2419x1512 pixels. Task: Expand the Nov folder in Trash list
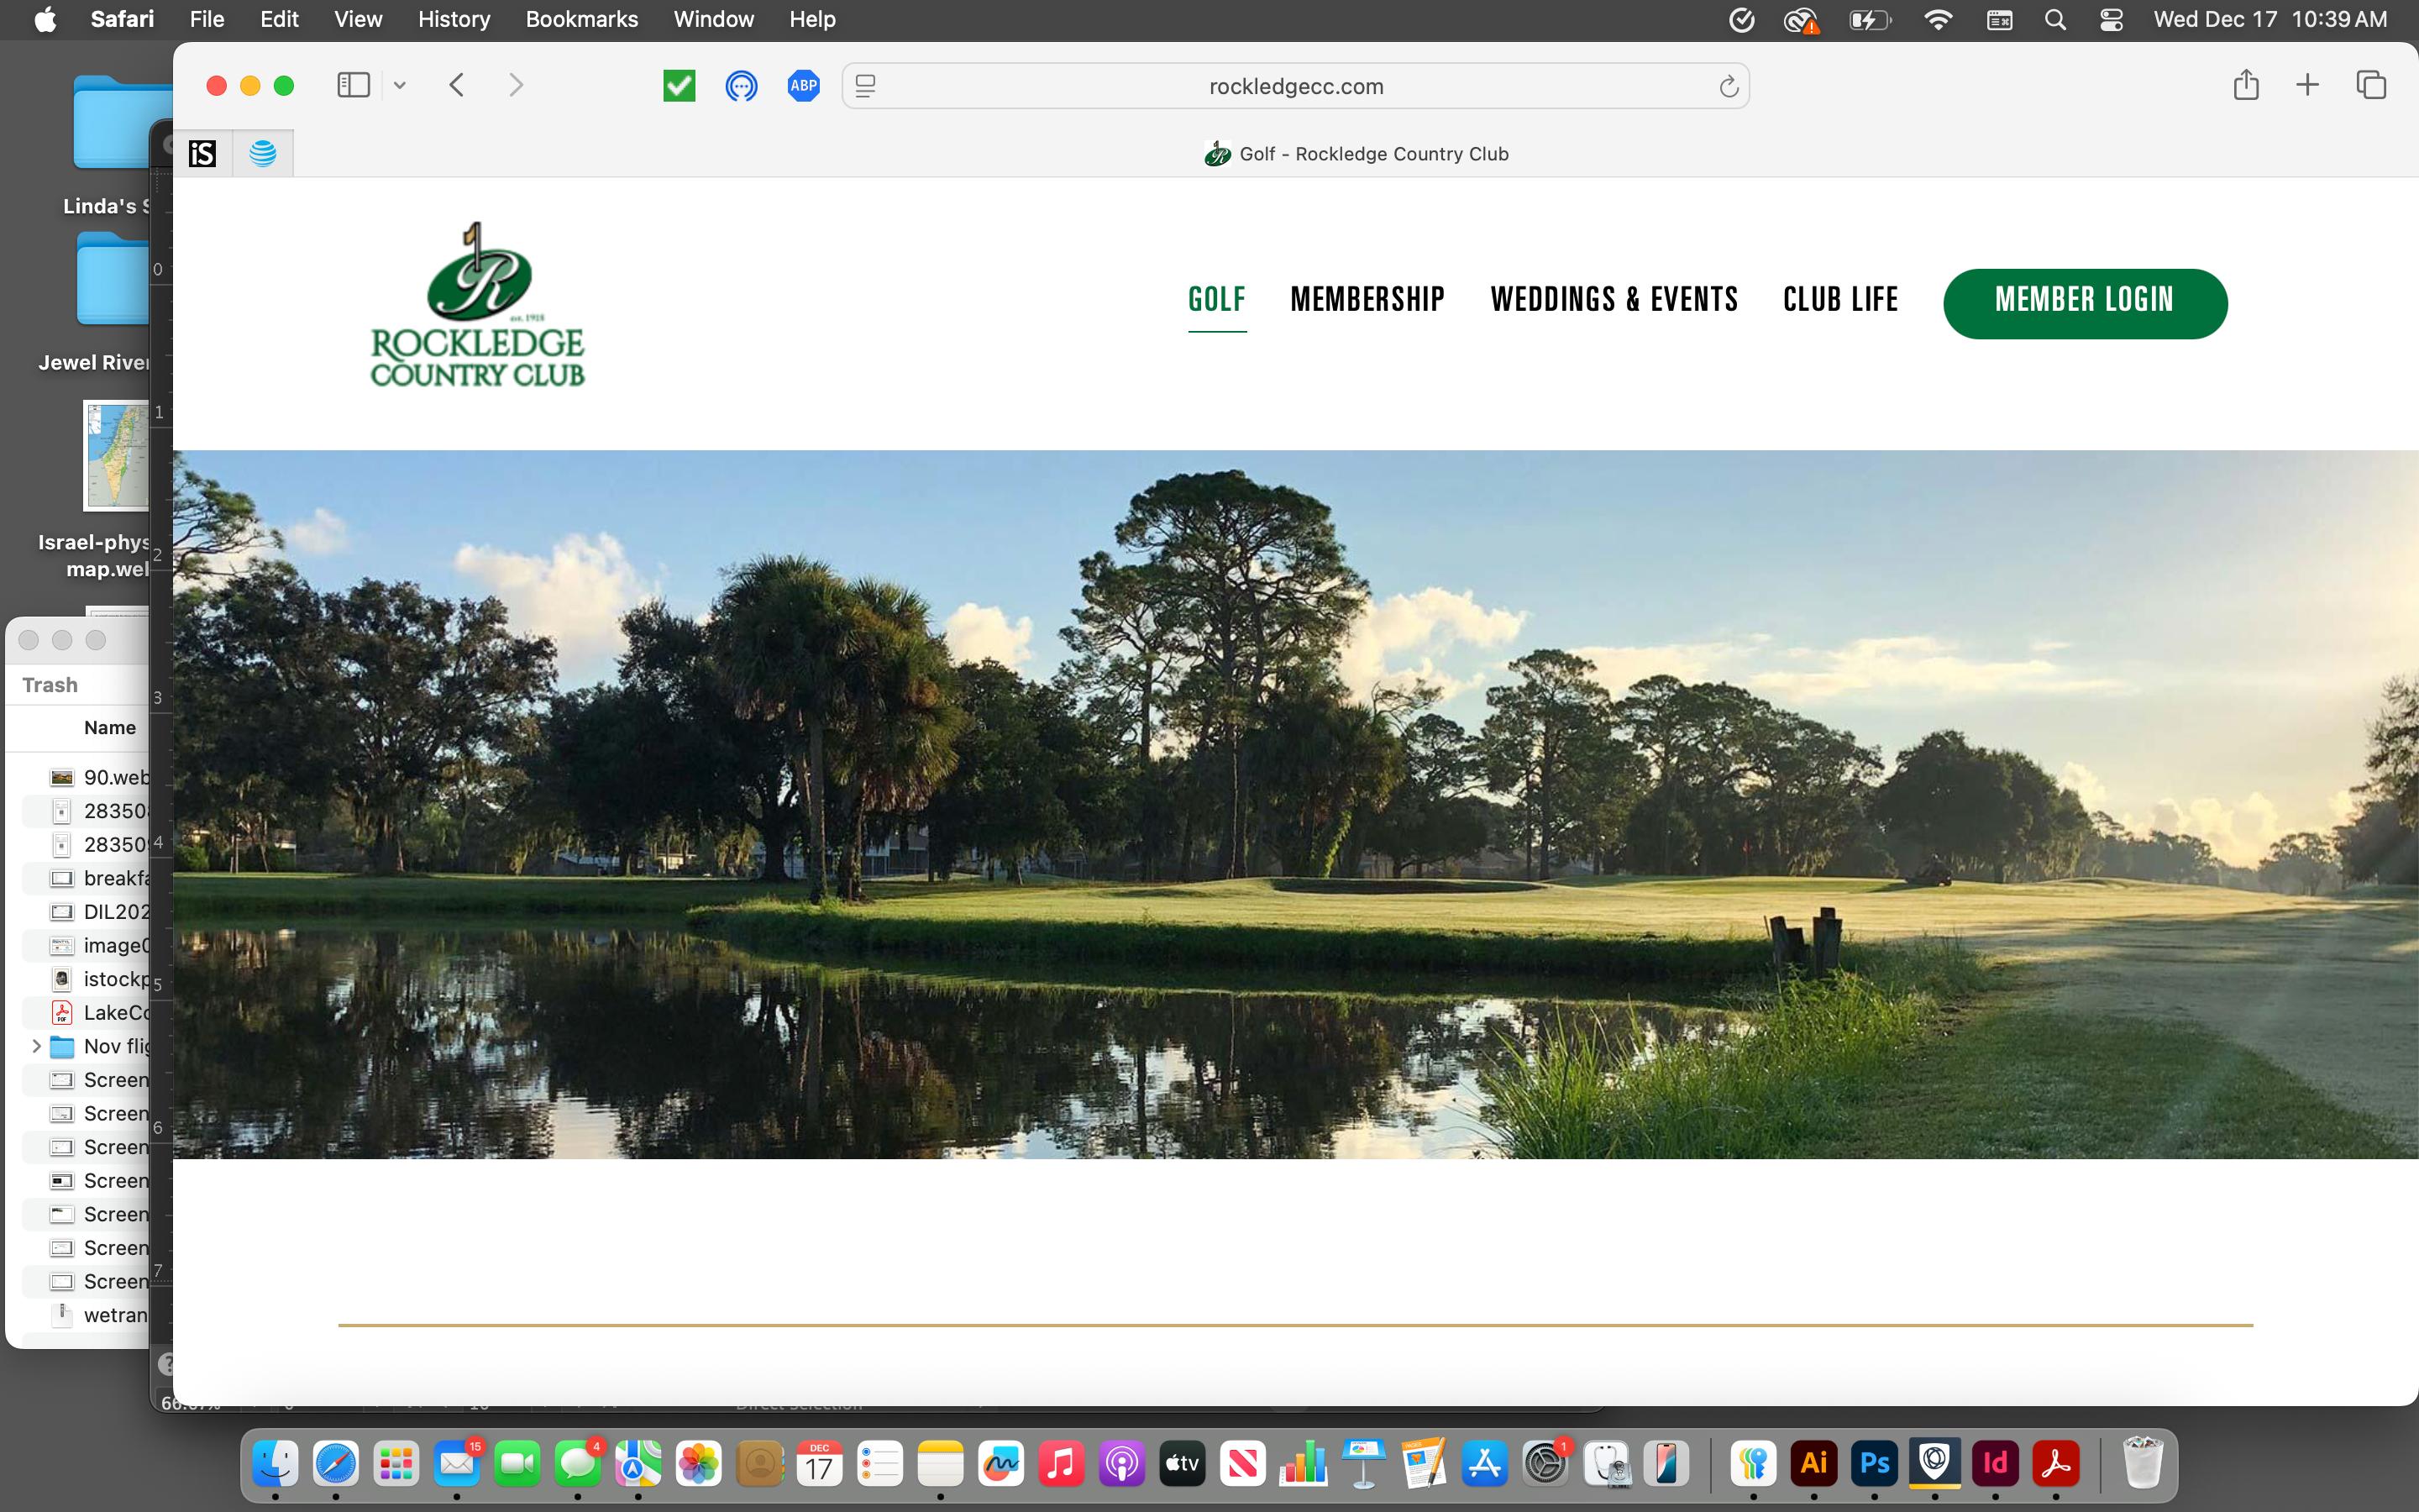tap(36, 1046)
